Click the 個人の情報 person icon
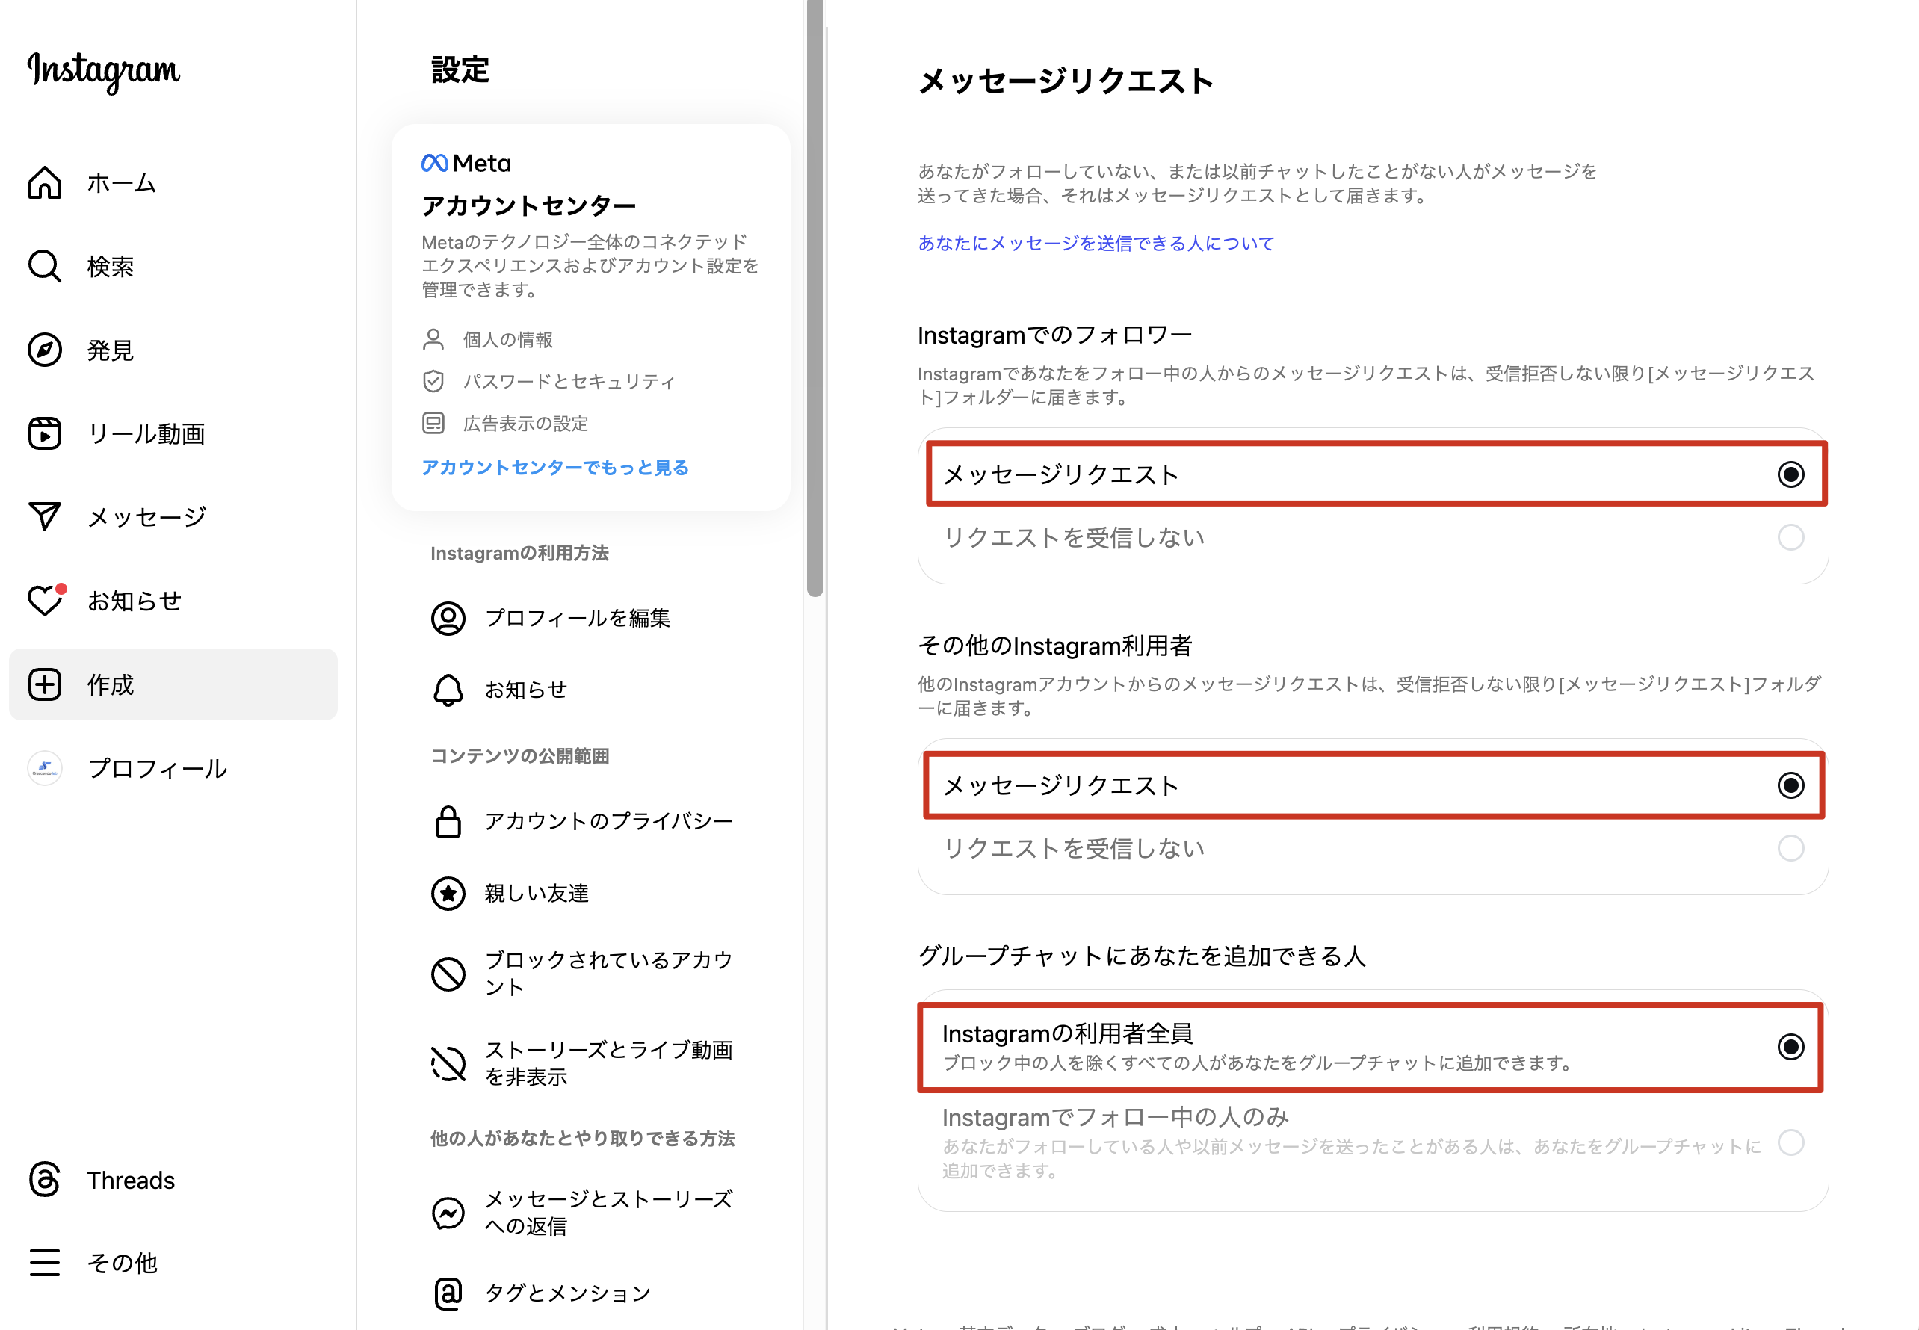1919x1330 pixels. tap(433, 339)
